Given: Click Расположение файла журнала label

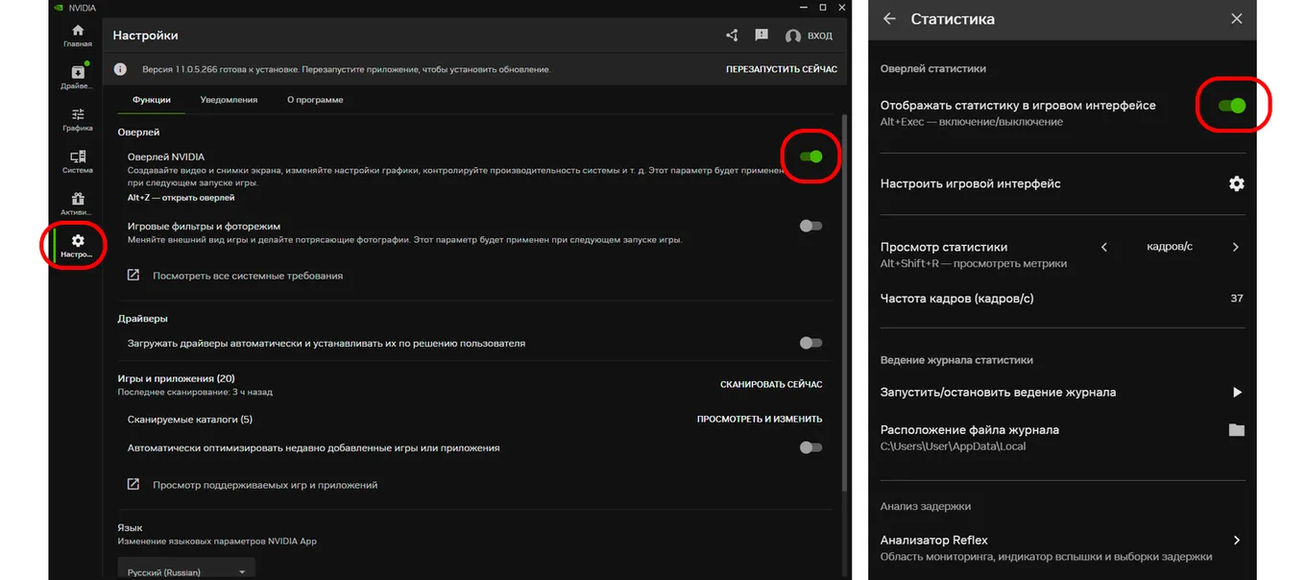Looking at the screenshot, I should [x=970, y=429].
